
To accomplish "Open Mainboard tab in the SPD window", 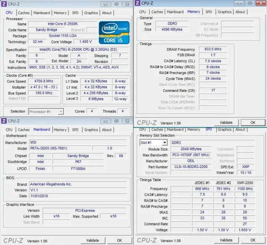I will [x=175, y=130].
